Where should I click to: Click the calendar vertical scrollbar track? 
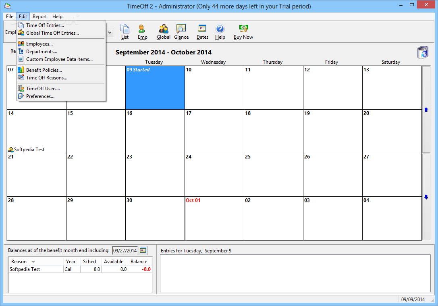pos(426,153)
